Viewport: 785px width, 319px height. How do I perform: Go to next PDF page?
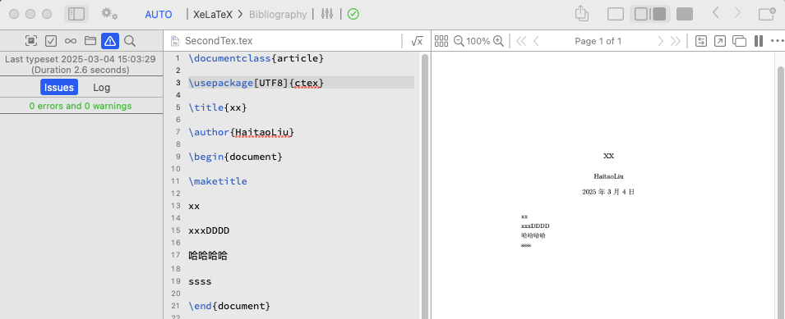660,41
